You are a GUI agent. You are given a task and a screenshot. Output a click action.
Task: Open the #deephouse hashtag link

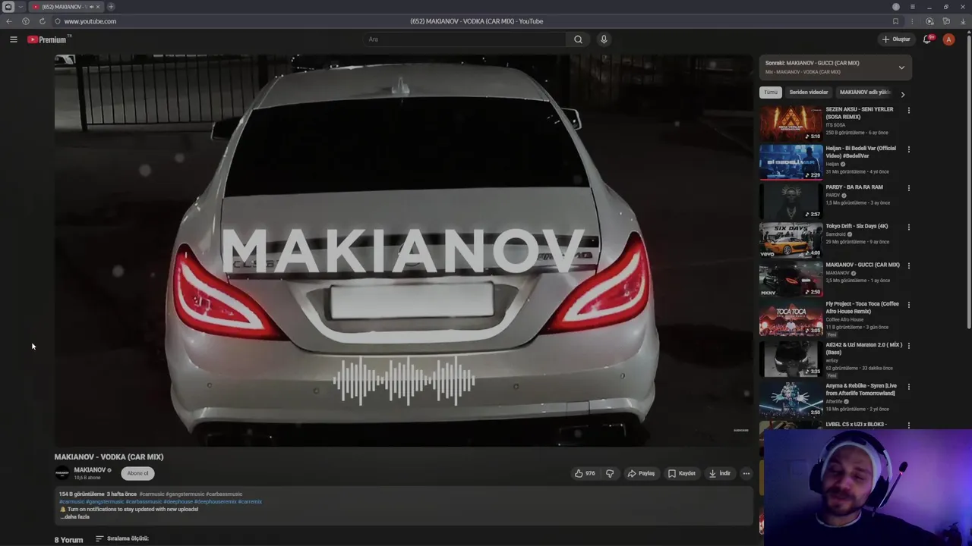point(178,501)
